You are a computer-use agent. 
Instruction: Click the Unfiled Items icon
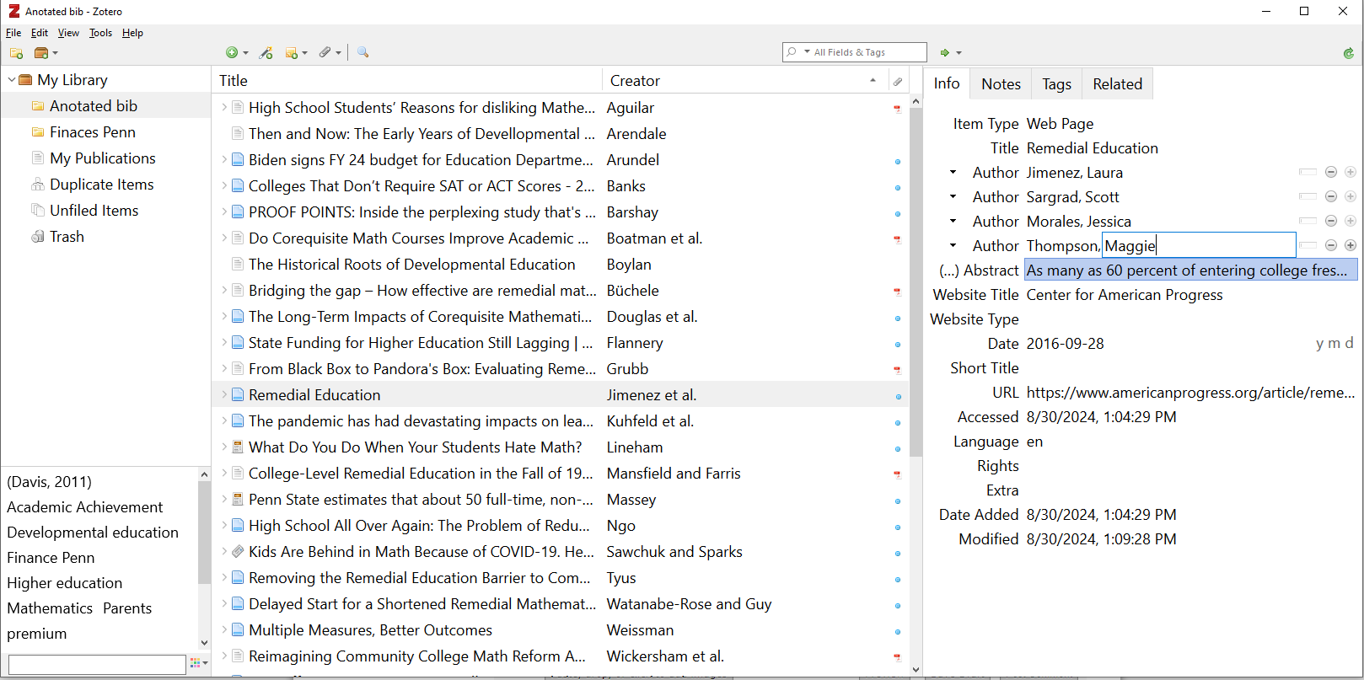coord(38,211)
